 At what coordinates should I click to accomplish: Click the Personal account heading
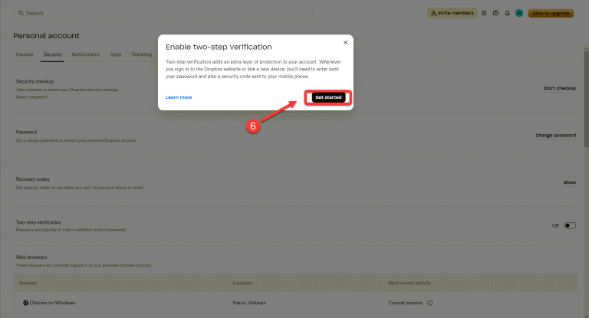click(46, 36)
